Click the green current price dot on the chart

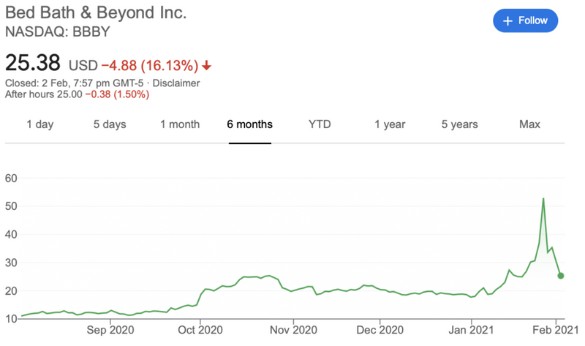tap(560, 276)
